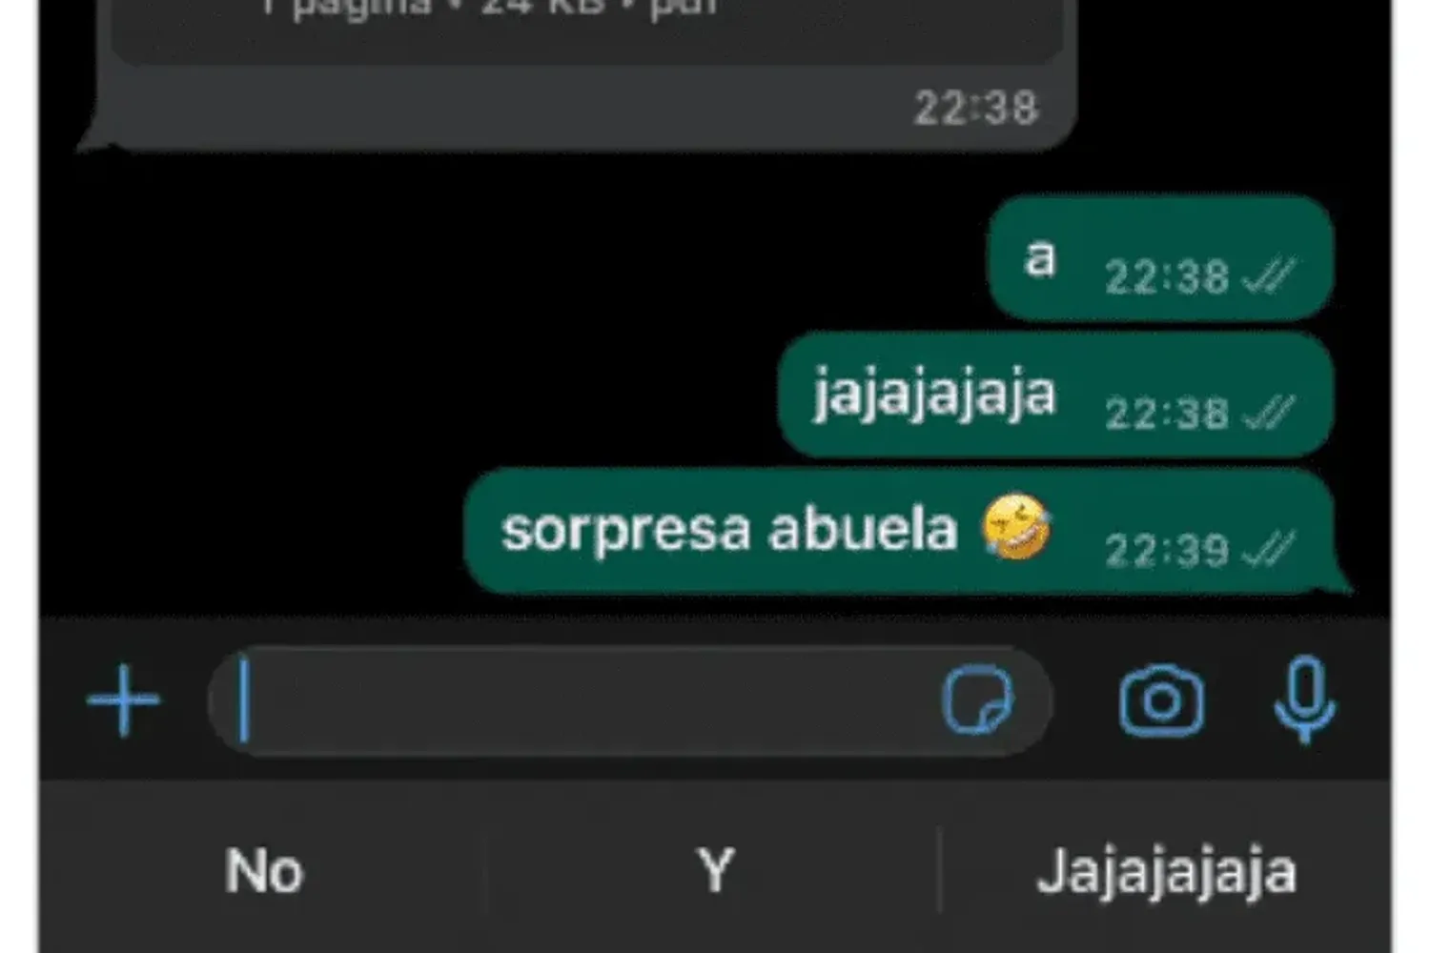The image size is (1430, 953).
Task: Open the plus attachment menu
Action: click(124, 700)
